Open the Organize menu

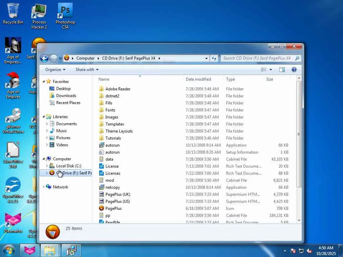(x=55, y=70)
